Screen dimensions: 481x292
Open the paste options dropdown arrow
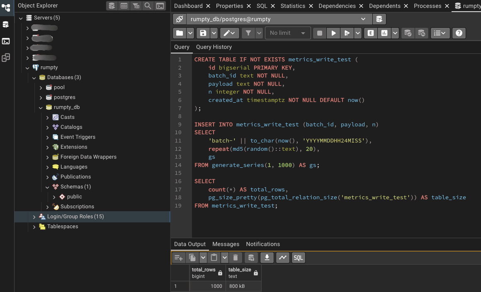tap(225, 258)
